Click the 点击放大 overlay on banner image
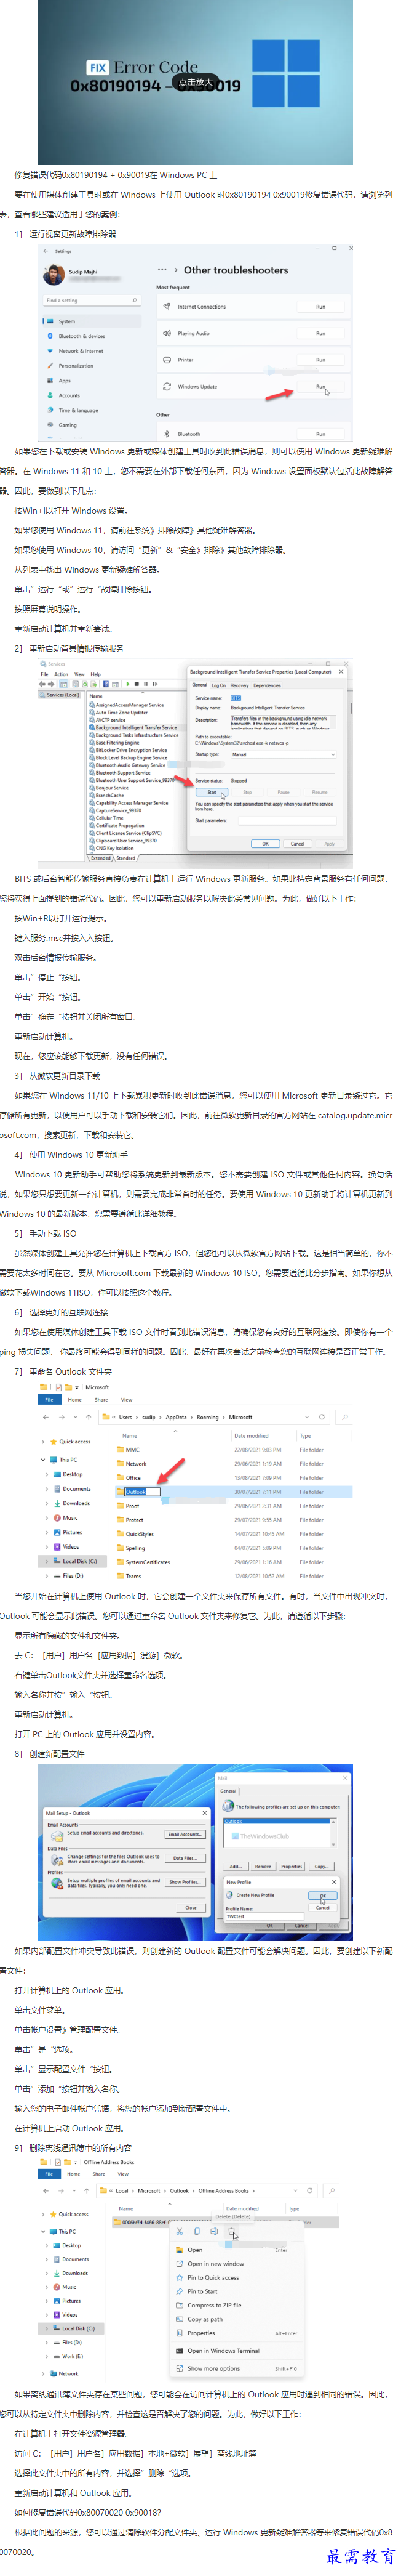401x2576 pixels. 196,82
